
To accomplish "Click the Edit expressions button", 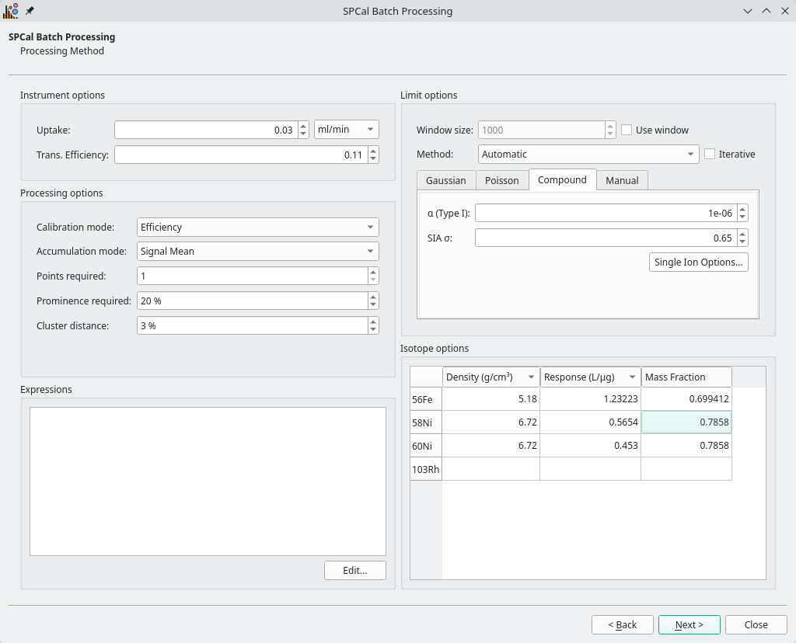I will pos(354,571).
